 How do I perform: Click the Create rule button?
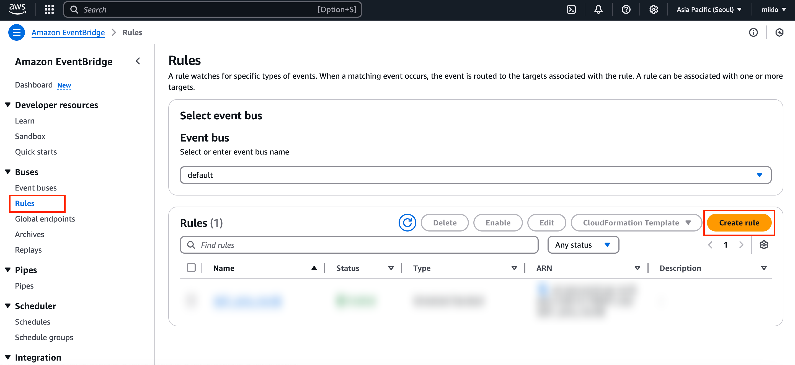(739, 223)
